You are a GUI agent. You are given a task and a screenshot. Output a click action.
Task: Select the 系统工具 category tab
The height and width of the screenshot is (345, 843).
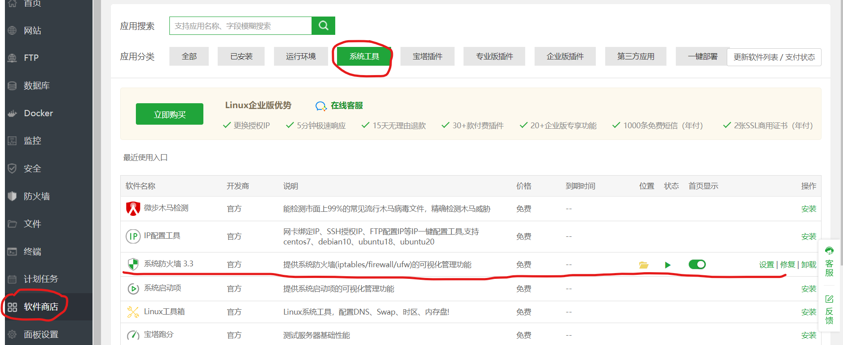(x=364, y=56)
